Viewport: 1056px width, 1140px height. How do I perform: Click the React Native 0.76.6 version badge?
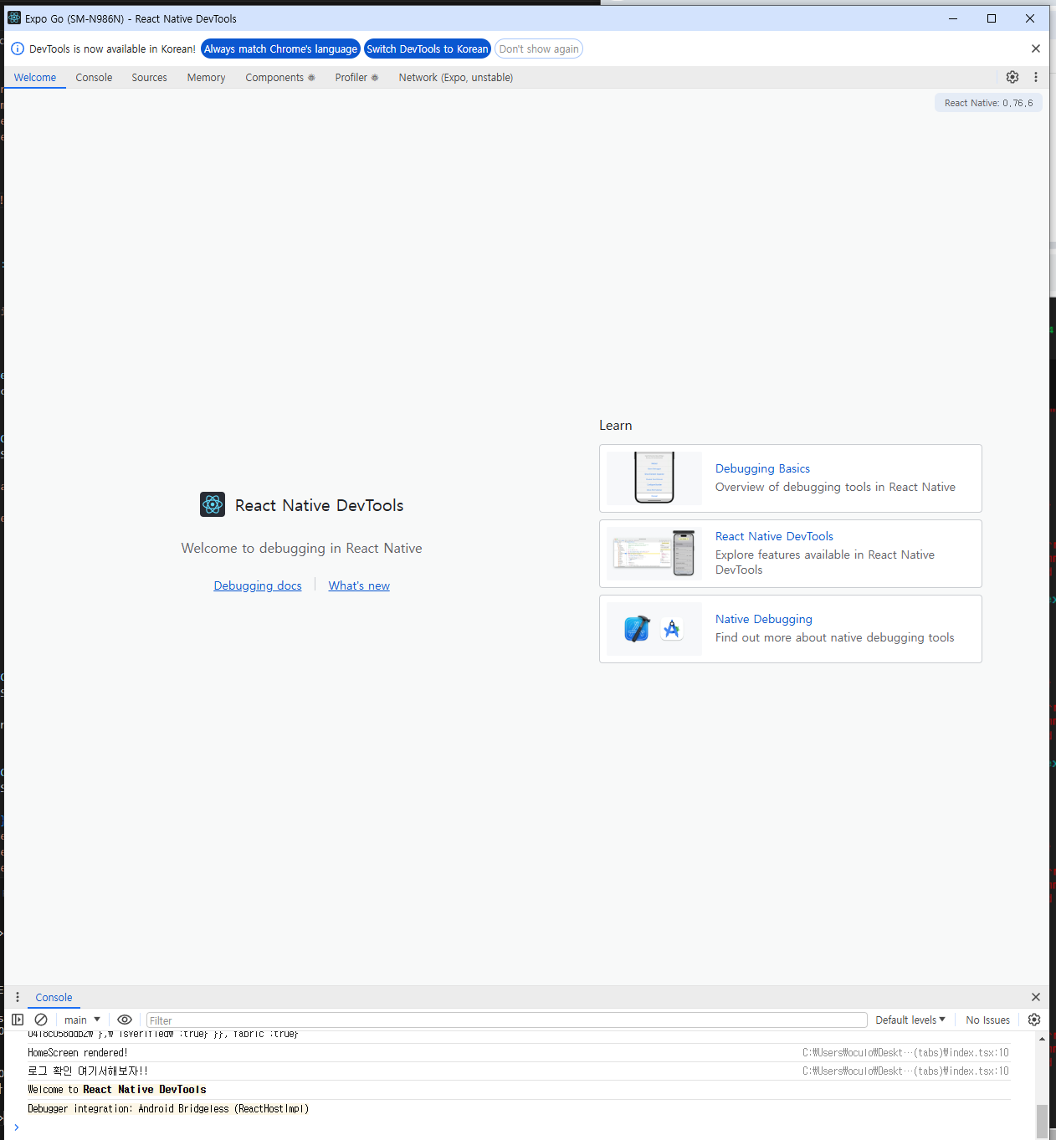988,103
